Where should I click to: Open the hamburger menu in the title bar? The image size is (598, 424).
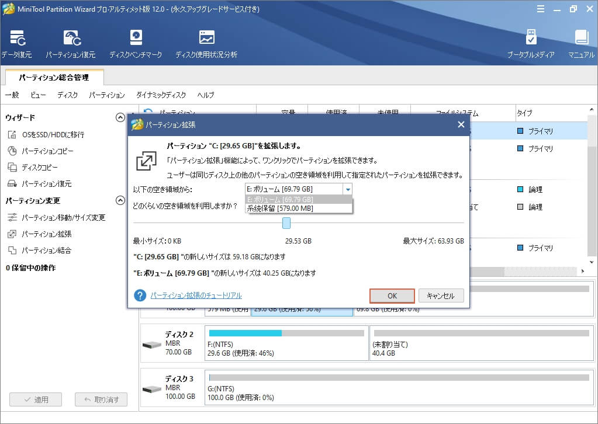(x=540, y=9)
